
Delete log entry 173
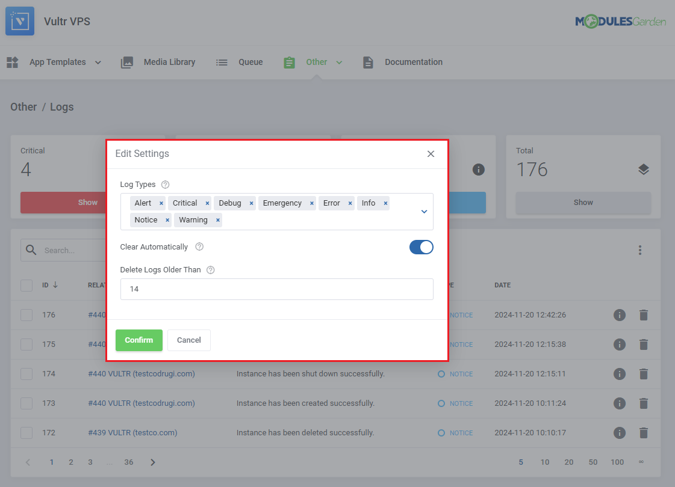point(644,403)
